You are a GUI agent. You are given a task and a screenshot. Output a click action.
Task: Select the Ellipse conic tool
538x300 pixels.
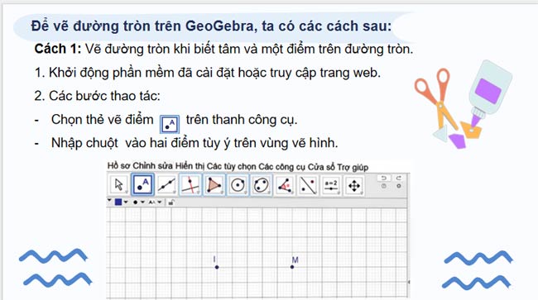click(261, 185)
